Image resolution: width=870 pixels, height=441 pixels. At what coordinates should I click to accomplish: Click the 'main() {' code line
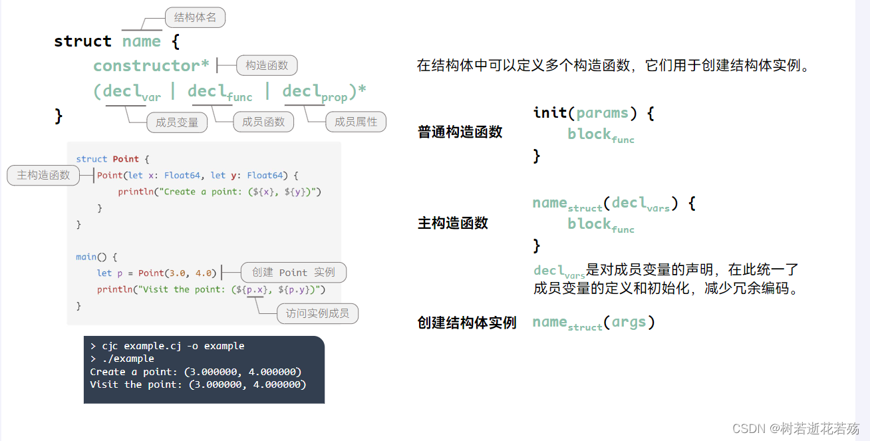click(96, 257)
